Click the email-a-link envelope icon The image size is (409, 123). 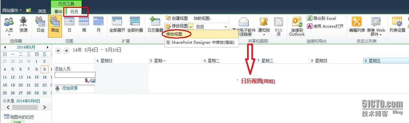(244, 22)
